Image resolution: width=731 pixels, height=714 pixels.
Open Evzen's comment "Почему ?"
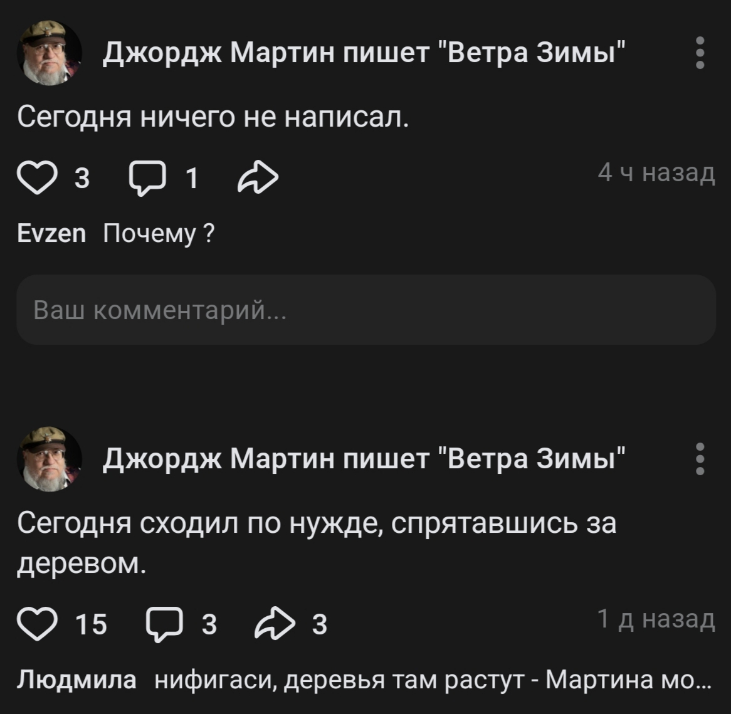[x=159, y=234]
